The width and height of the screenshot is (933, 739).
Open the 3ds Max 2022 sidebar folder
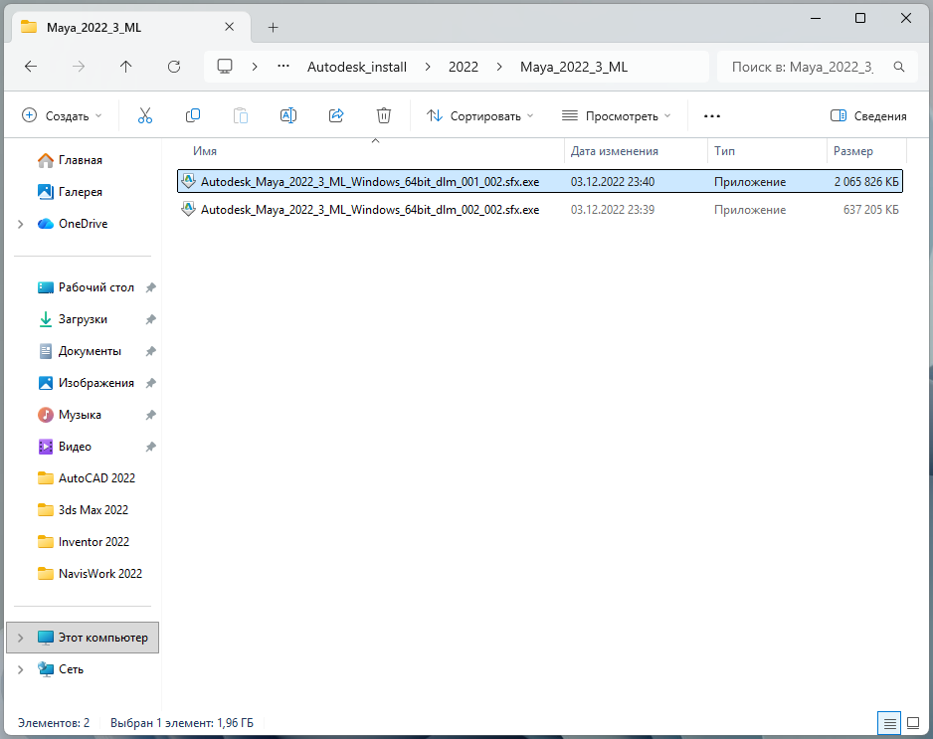coord(93,510)
